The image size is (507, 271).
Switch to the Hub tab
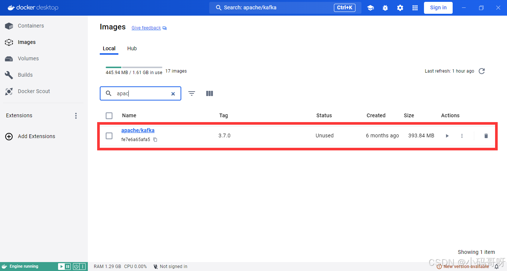click(132, 48)
